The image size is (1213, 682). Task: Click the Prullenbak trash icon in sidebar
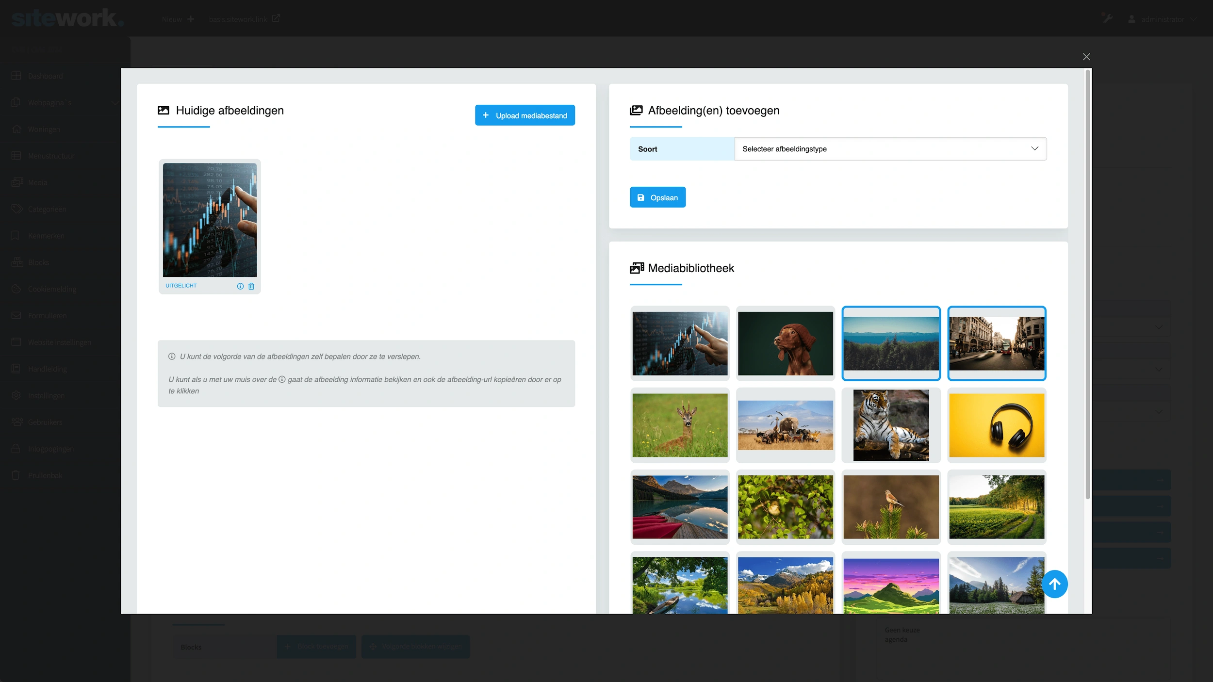(x=16, y=475)
